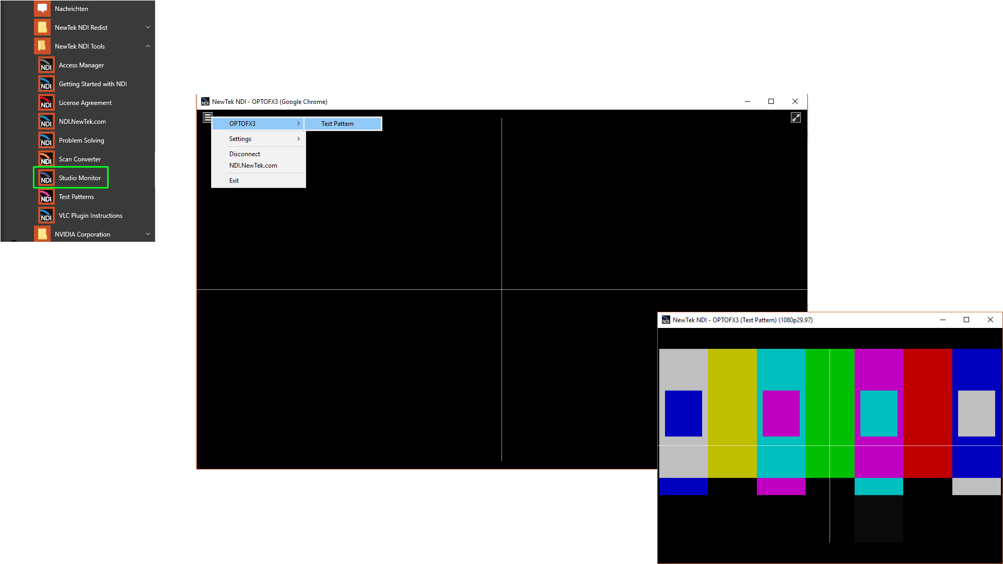The height and width of the screenshot is (564, 1003).
Task: Open the Settings menu entry
Action: [258, 139]
